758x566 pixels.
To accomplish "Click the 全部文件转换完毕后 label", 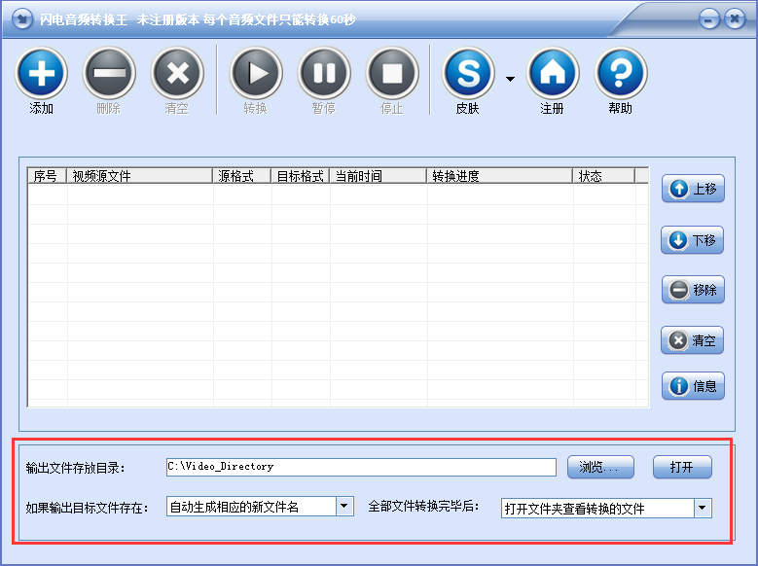I will (423, 506).
